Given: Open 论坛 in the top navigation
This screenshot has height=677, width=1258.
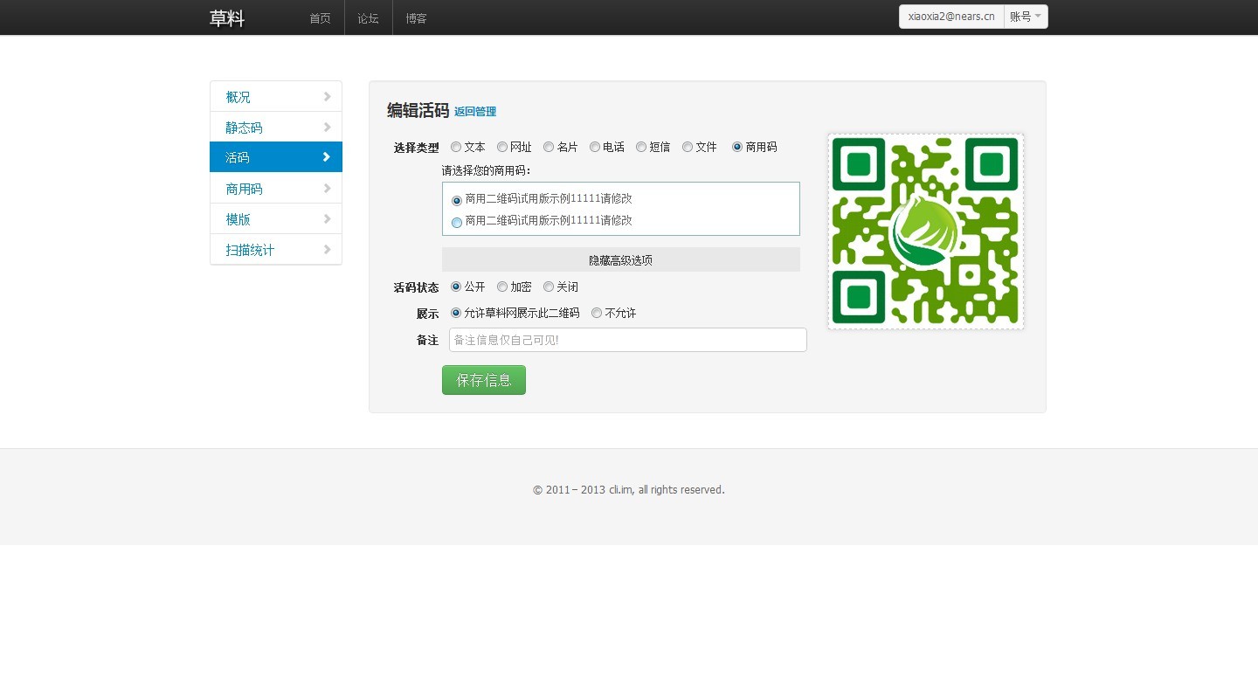Looking at the screenshot, I should pyautogui.click(x=369, y=17).
